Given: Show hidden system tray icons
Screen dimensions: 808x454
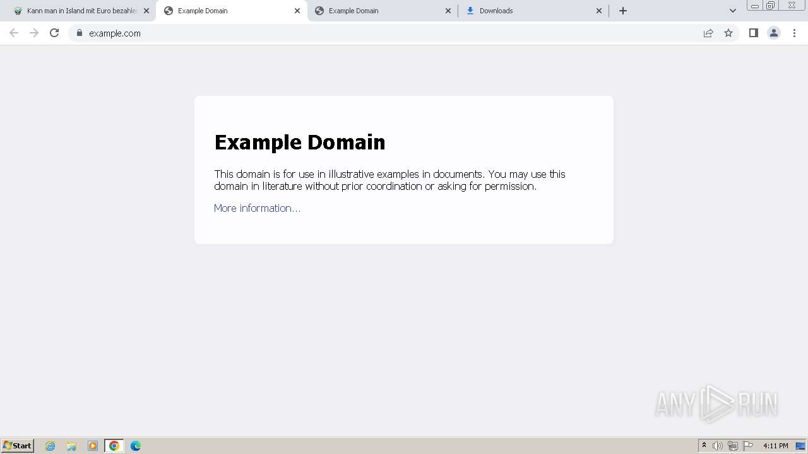Looking at the screenshot, I should pos(704,446).
